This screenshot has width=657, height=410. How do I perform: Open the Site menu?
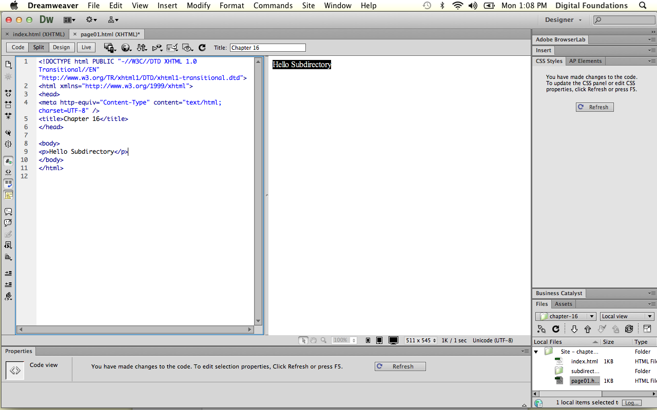tap(308, 6)
